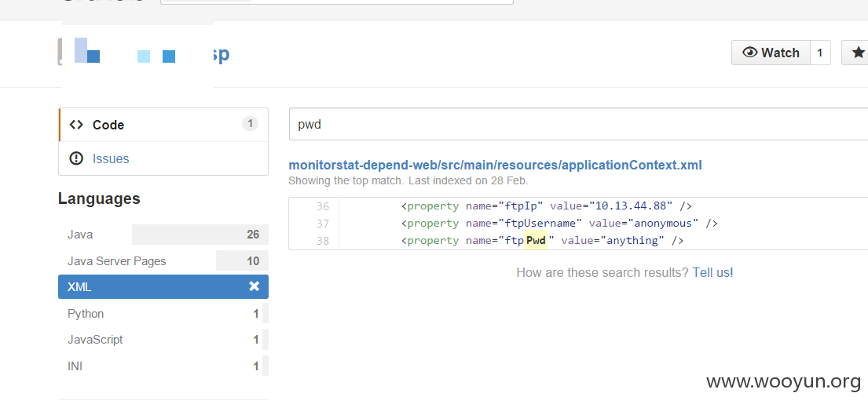Click the star button
This screenshot has height=404, width=868.
pyautogui.click(x=855, y=53)
